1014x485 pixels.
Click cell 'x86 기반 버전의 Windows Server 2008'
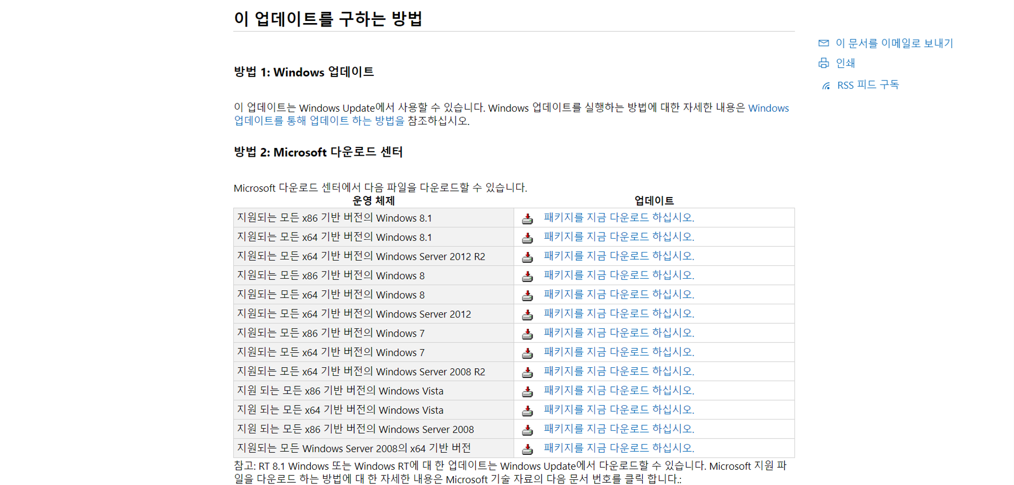pos(374,429)
